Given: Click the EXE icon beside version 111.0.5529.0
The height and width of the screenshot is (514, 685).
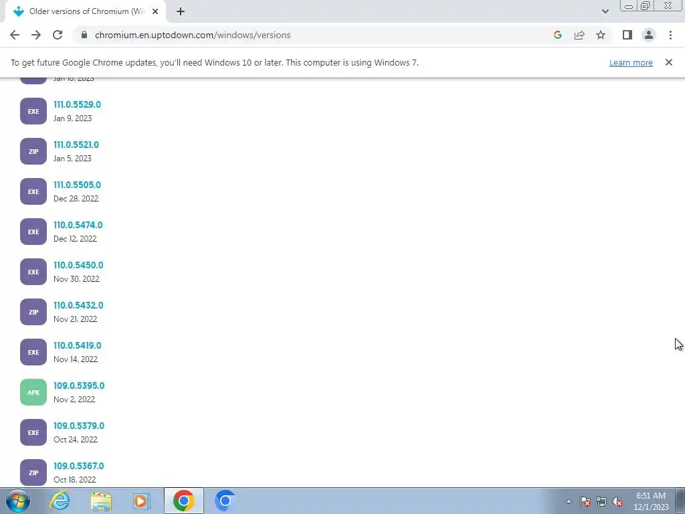Looking at the screenshot, I should tap(33, 111).
